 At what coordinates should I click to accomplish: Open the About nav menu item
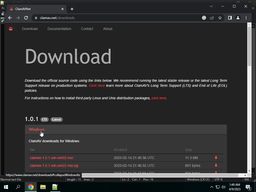point(107,29)
